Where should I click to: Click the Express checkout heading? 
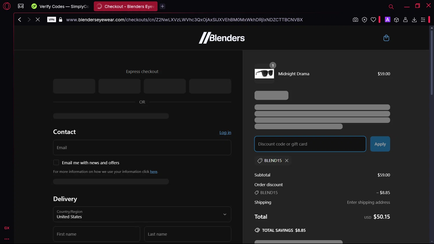(x=142, y=71)
